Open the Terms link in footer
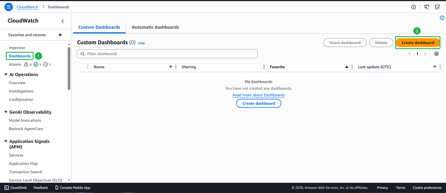 [x=401, y=188]
